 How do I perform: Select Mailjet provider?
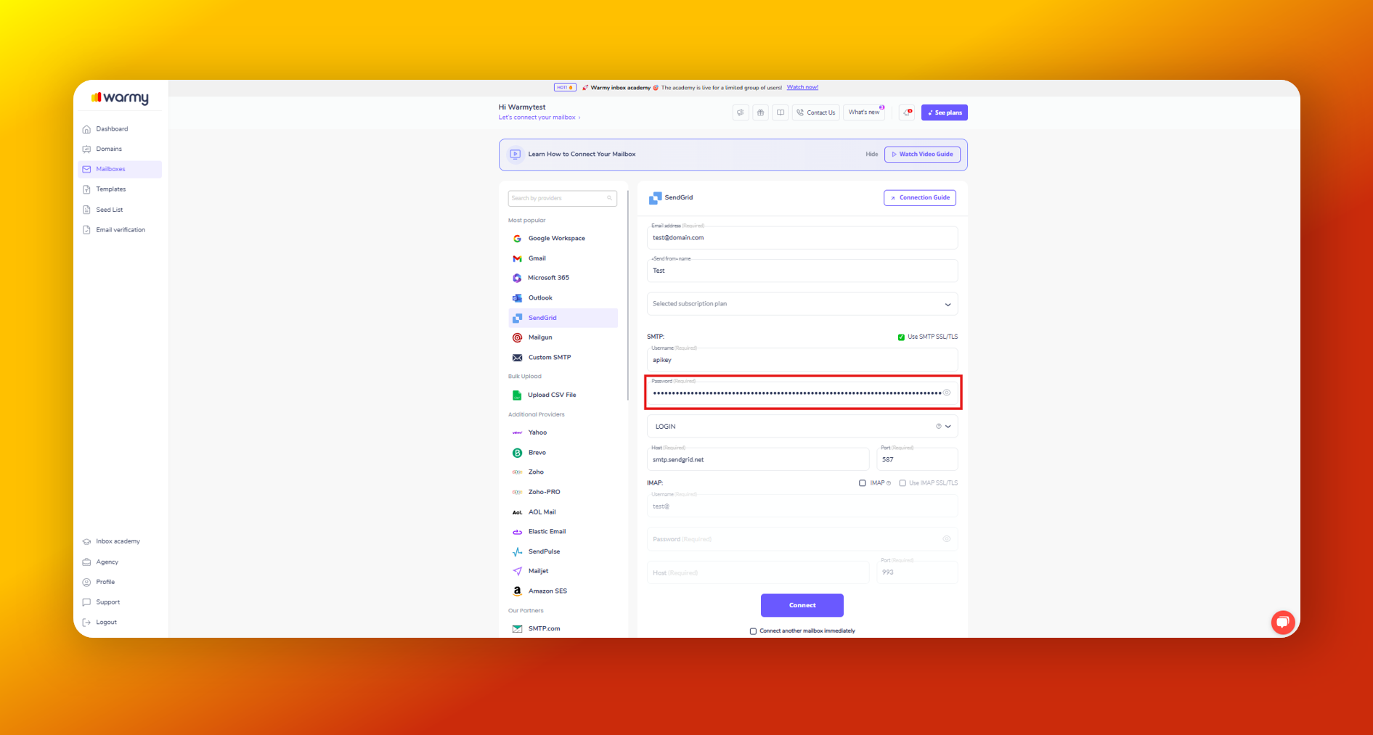(x=563, y=571)
